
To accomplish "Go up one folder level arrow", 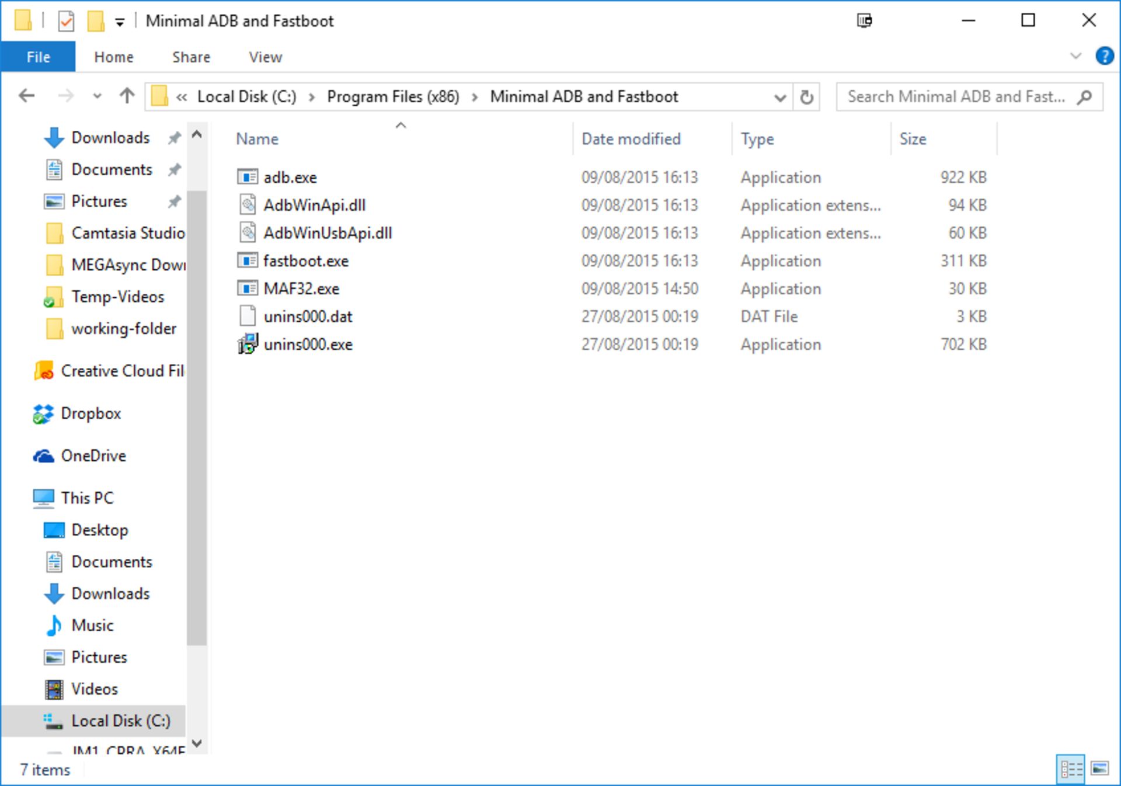I will click(127, 96).
